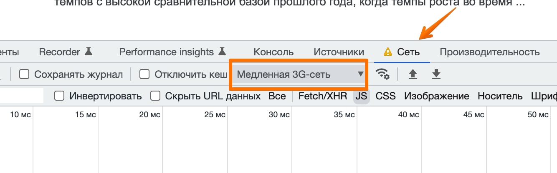Switch to the Производительность tab
Viewport: 557px width, 173px height.
click(489, 52)
